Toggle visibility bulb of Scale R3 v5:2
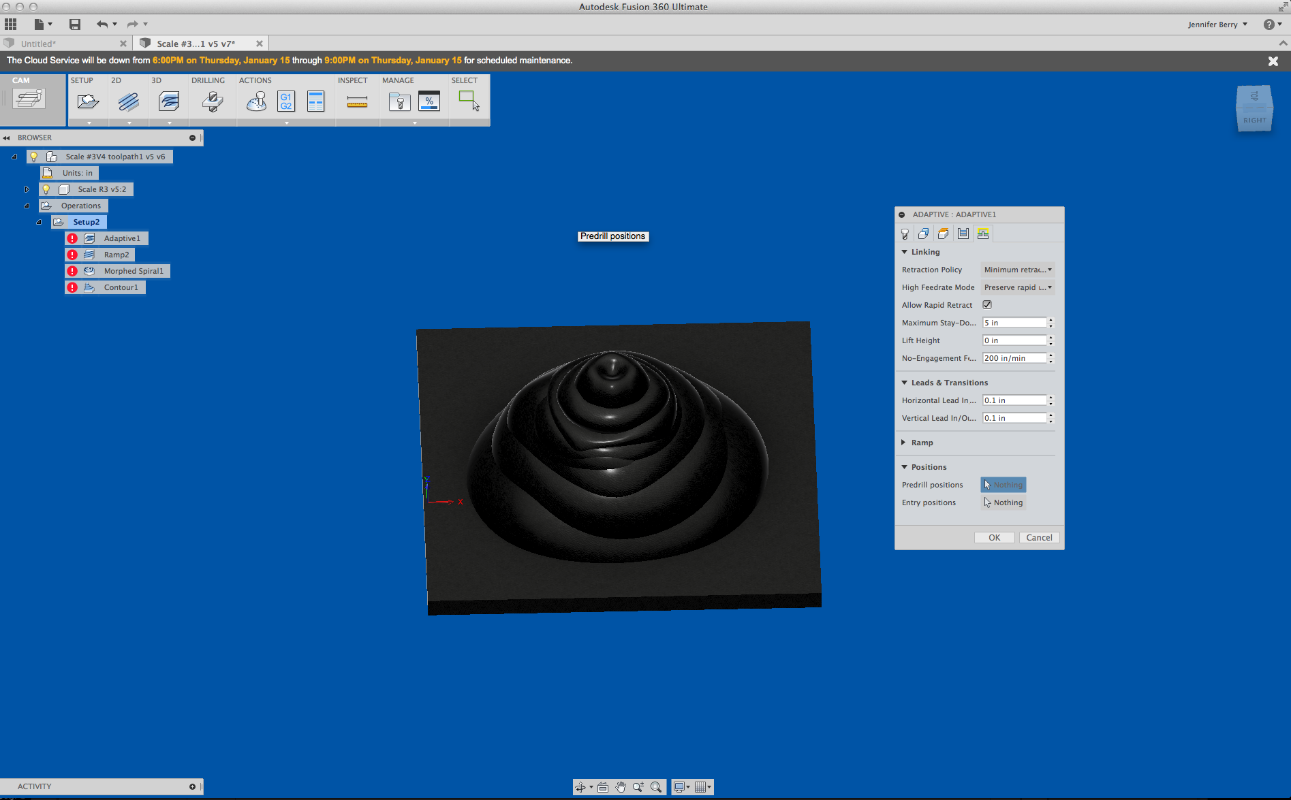1291x800 pixels. (46, 189)
